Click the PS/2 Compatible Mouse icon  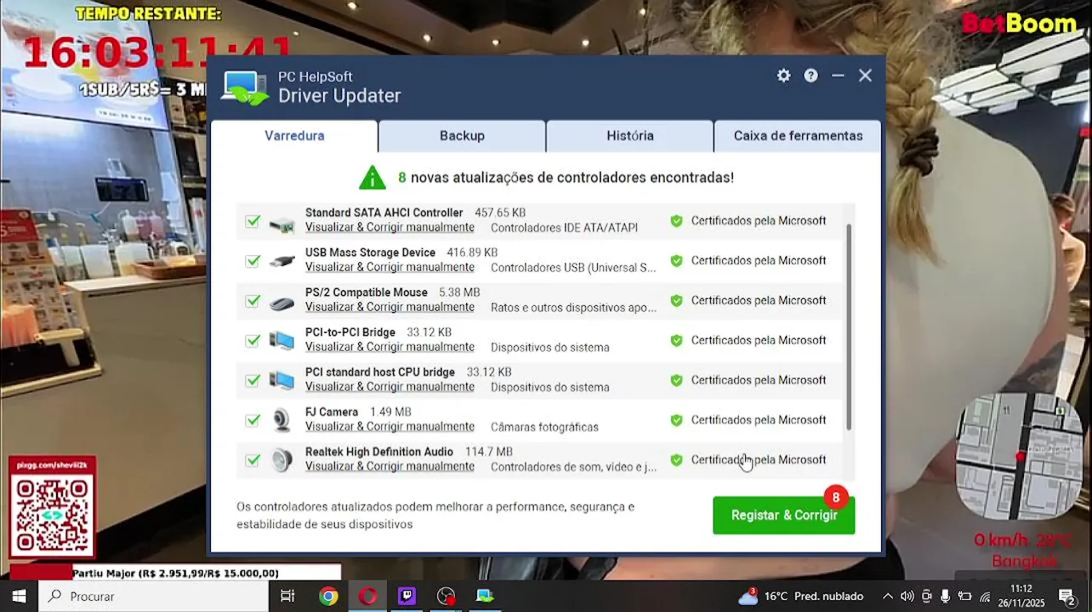pyautogui.click(x=282, y=303)
